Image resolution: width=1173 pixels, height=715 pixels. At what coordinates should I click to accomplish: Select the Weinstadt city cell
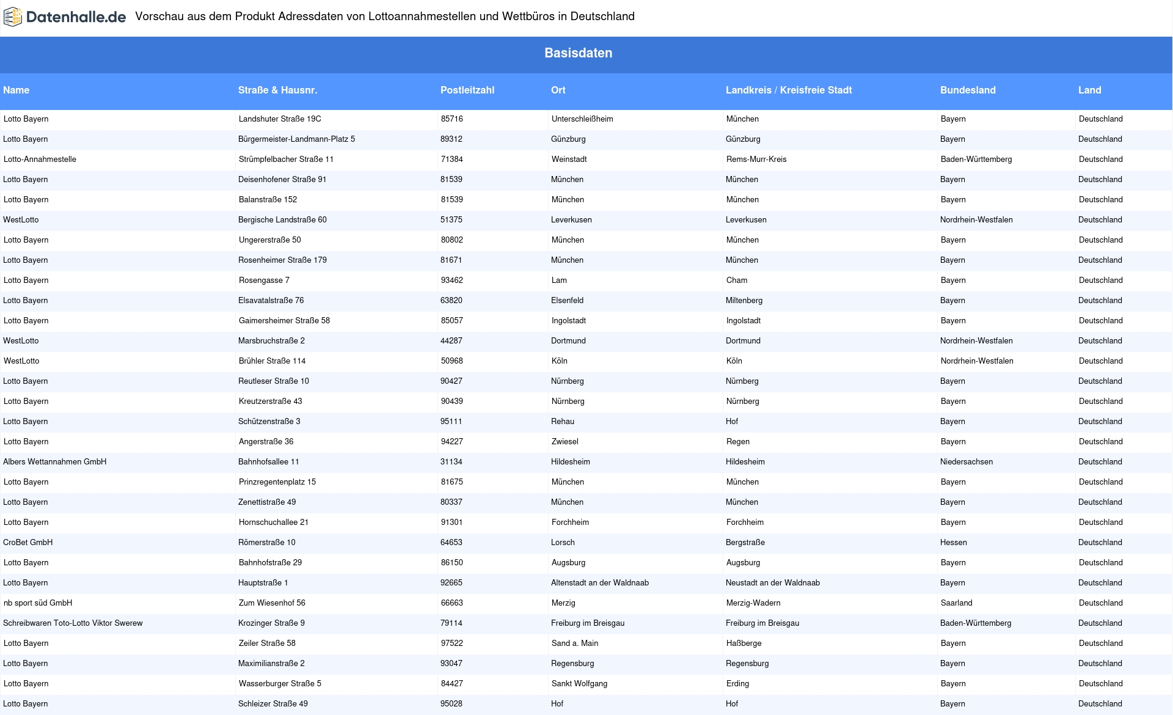[569, 159]
